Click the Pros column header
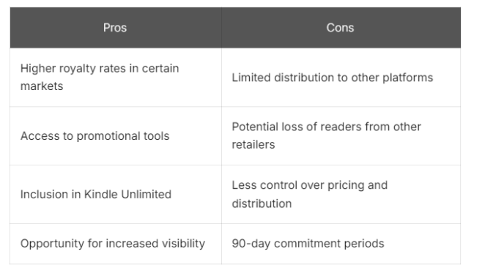This screenshot has height=273, width=493. 116,28
